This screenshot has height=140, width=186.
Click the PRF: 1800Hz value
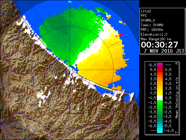click(152, 30)
